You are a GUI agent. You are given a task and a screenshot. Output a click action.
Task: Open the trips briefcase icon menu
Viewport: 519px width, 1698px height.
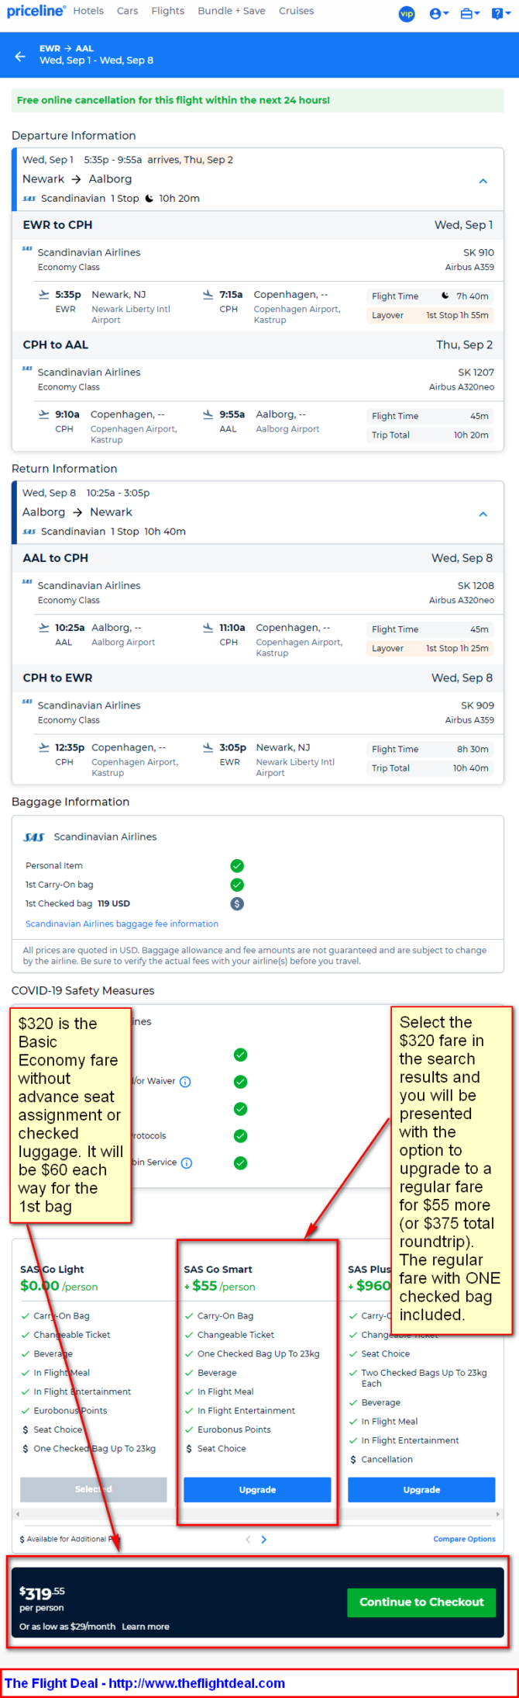point(469,13)
